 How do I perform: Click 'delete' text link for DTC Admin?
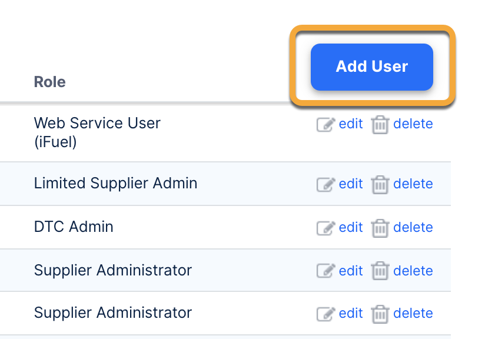coord(413,227)
